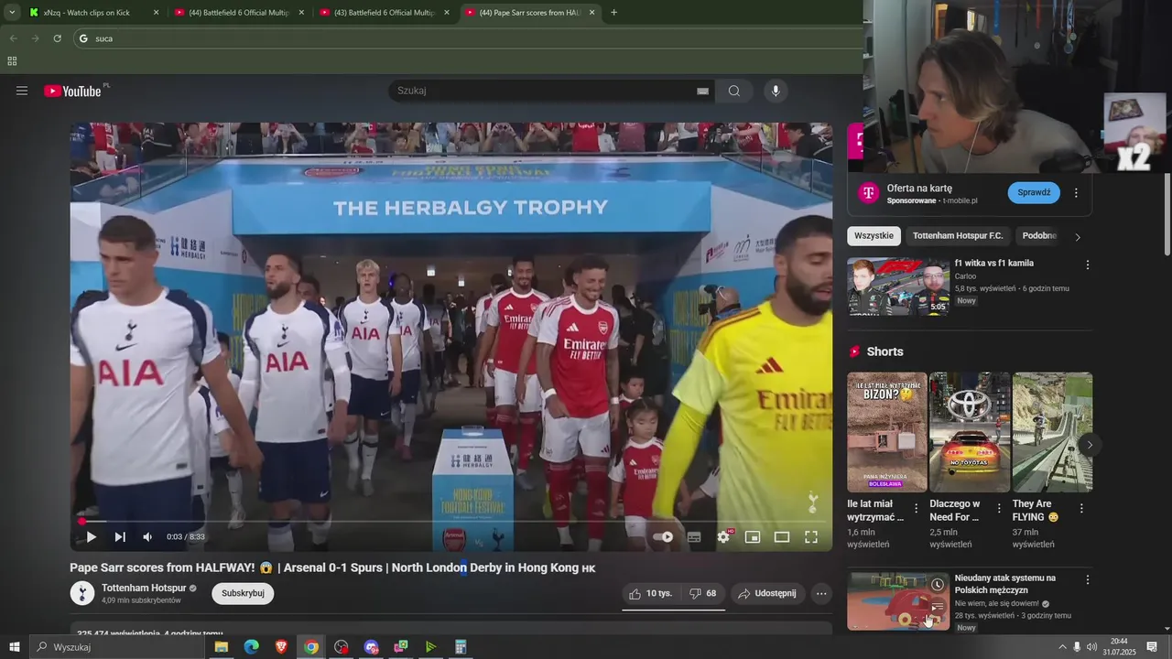Toggle subtitles in the video player
This screenshot has width=1172, height=659.
click(694, 537)
